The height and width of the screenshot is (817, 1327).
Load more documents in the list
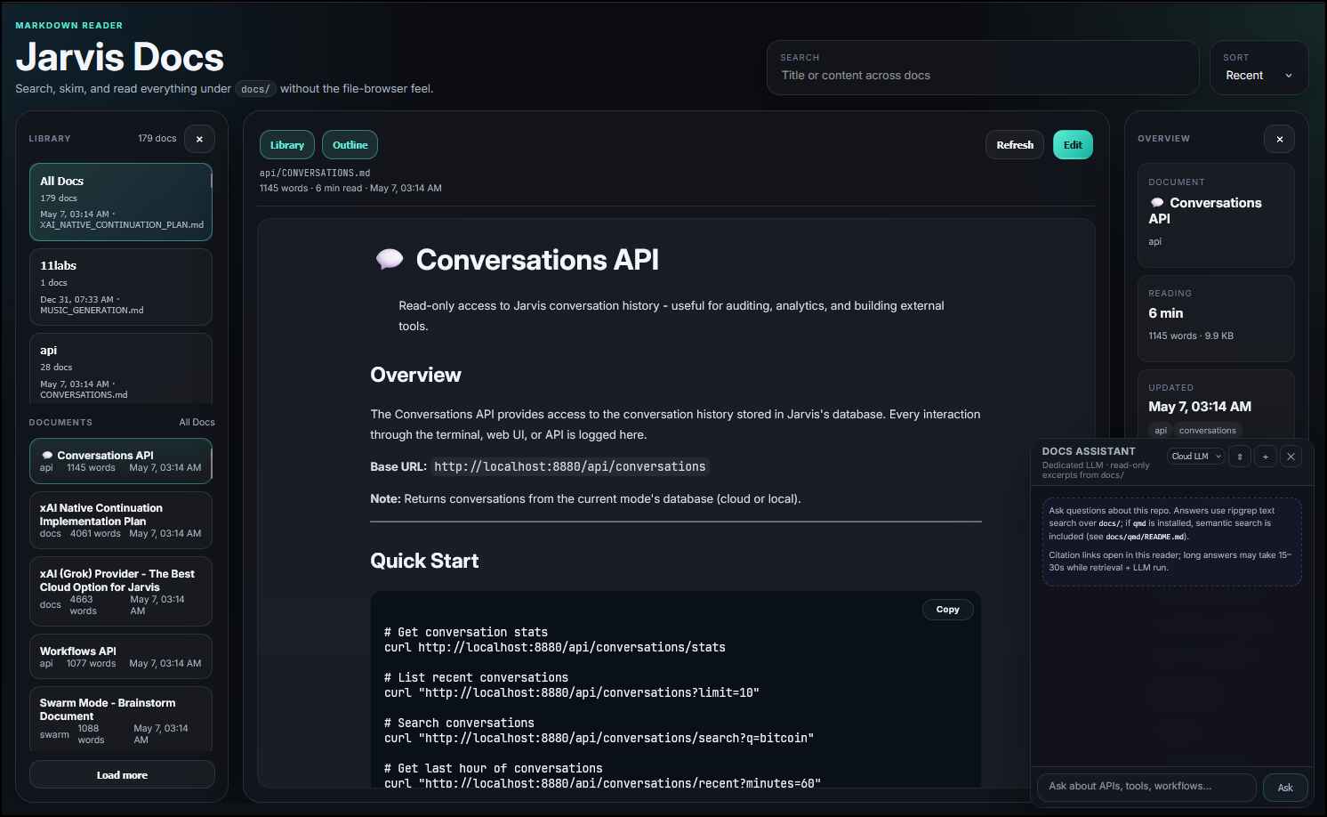[122, 775]
